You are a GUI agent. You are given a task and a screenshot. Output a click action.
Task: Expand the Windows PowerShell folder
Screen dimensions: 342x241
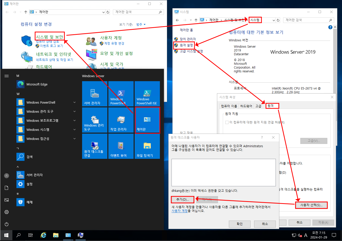pyautogui.click(x=75, y=102)
